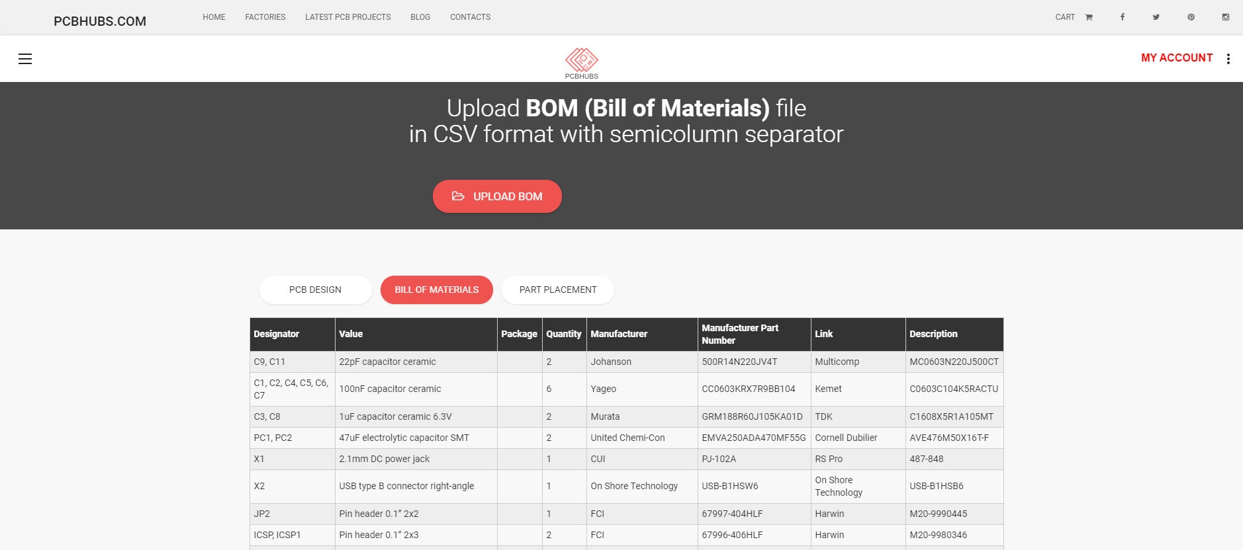1243x550 pixels.
Task: Select description 'C0603C104K5RACTU'
Action: [954, 389]
